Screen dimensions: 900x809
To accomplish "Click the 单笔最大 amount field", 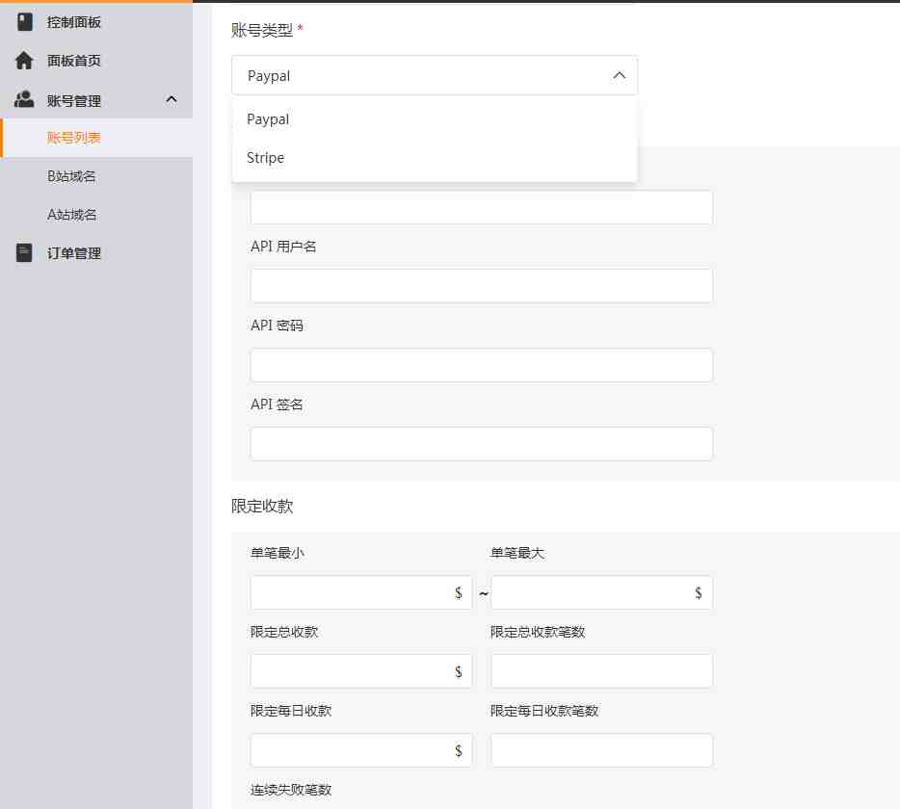I will pos(601,592).
